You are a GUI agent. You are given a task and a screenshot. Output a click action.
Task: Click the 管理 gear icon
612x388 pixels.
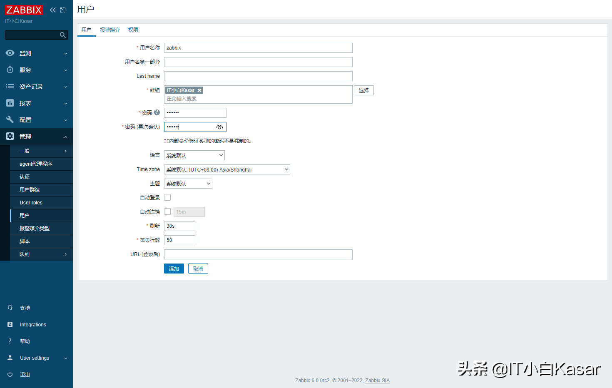tap(10, 136)
